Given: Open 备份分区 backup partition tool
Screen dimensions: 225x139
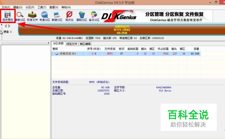Looking at the screenshot, I should 94,16.
